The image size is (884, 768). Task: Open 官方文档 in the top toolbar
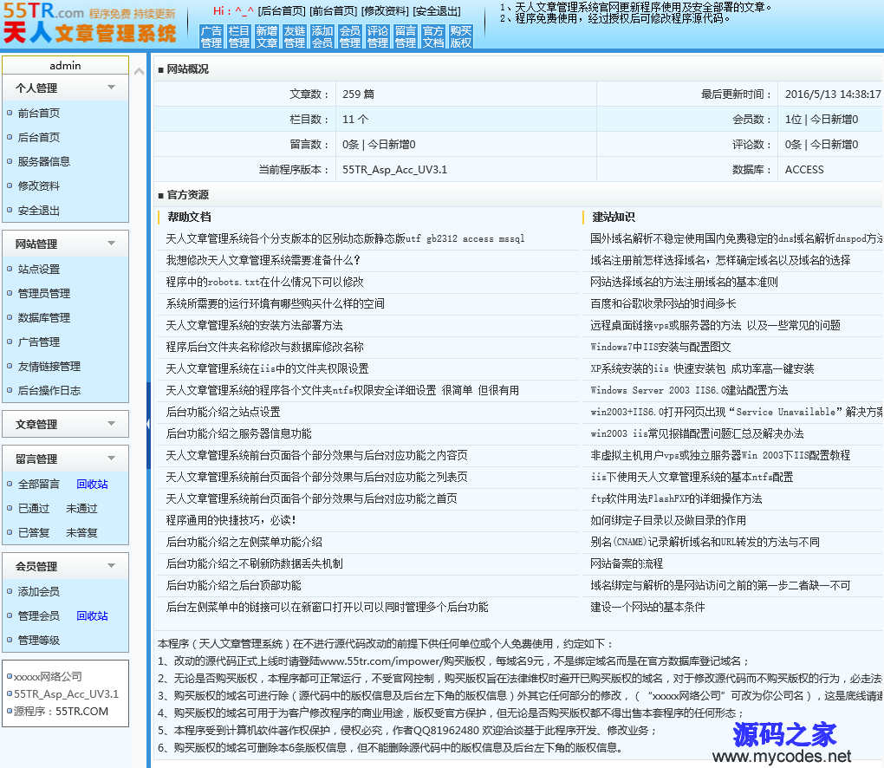pos(433,36)
